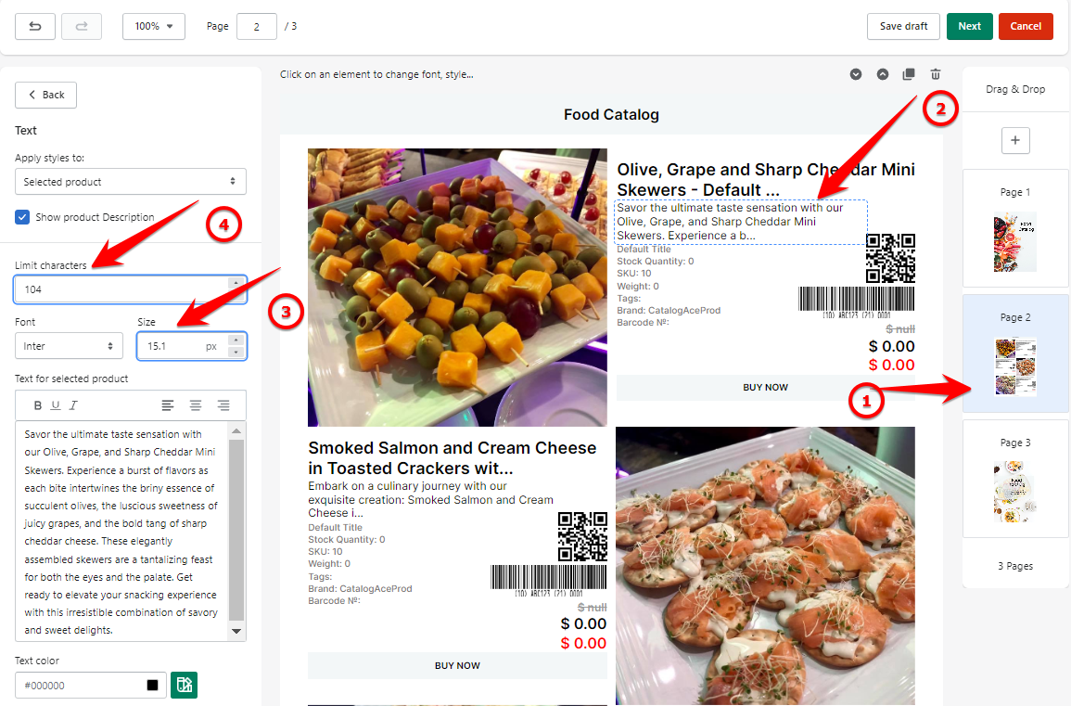Decrease font size with down stepper
This screenshot has height=706, width=1071.
236,353
